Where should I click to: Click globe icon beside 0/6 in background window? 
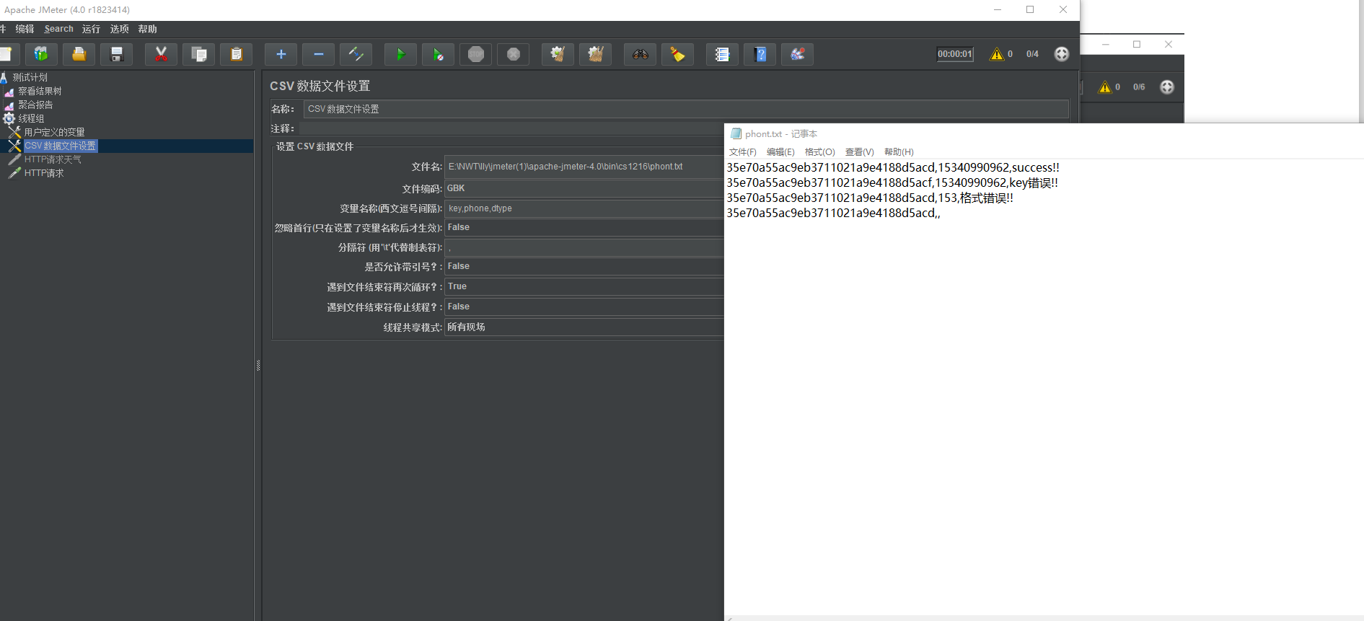[1167, 87]
